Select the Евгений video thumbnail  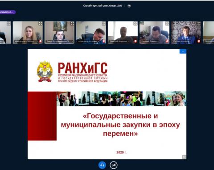tap(154, 33)
